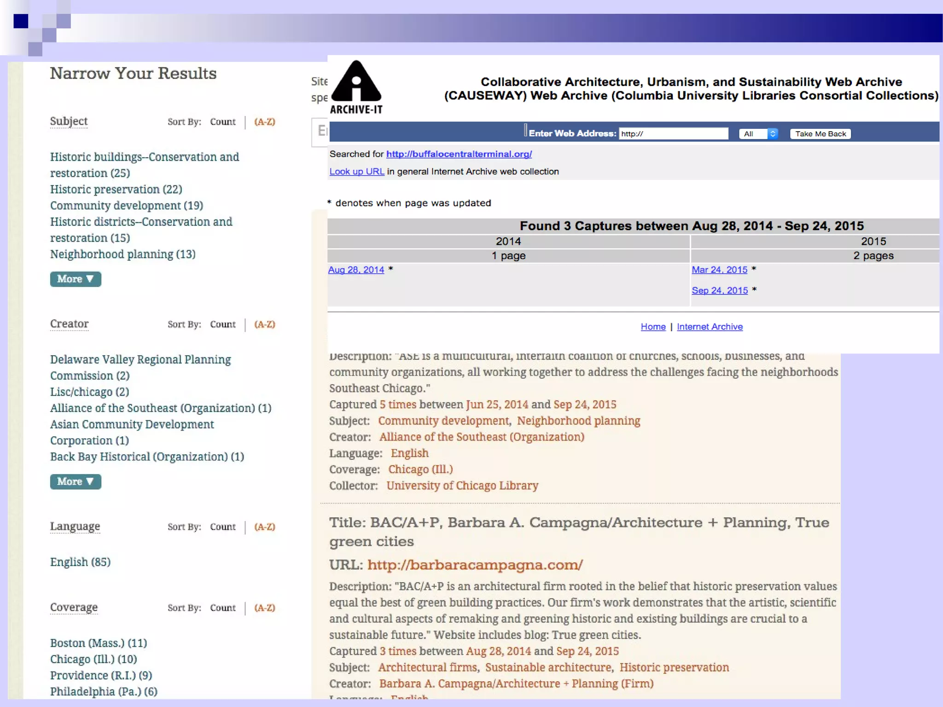Visit the Internet Archive footer link
The height and width of the screenshot is (707, 943).
tap(710, 327)
